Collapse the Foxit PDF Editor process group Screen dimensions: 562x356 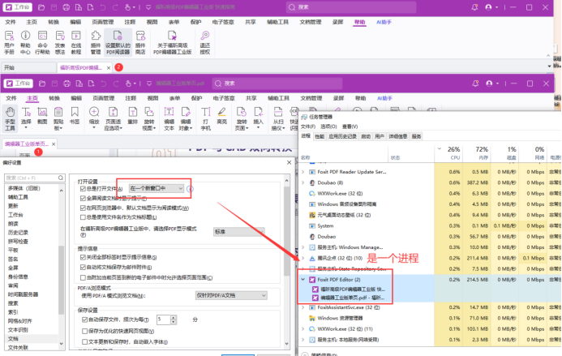(x=303, y=279)
